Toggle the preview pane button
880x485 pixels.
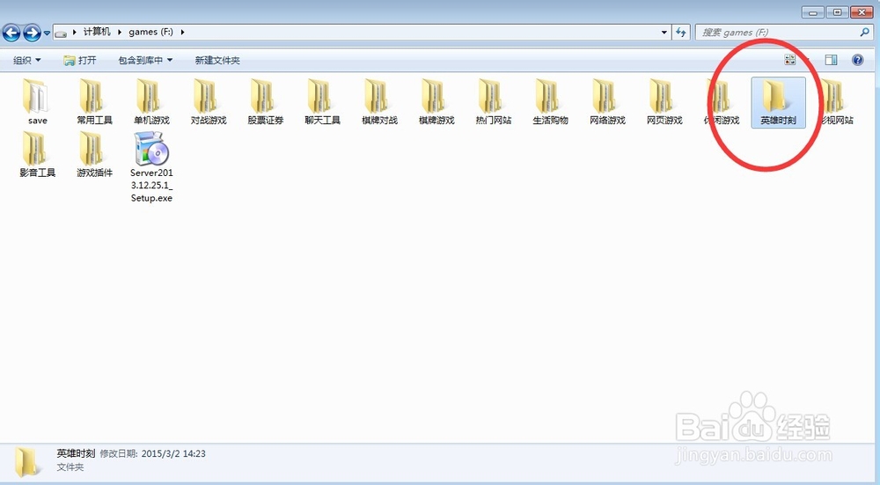point(831,60)
